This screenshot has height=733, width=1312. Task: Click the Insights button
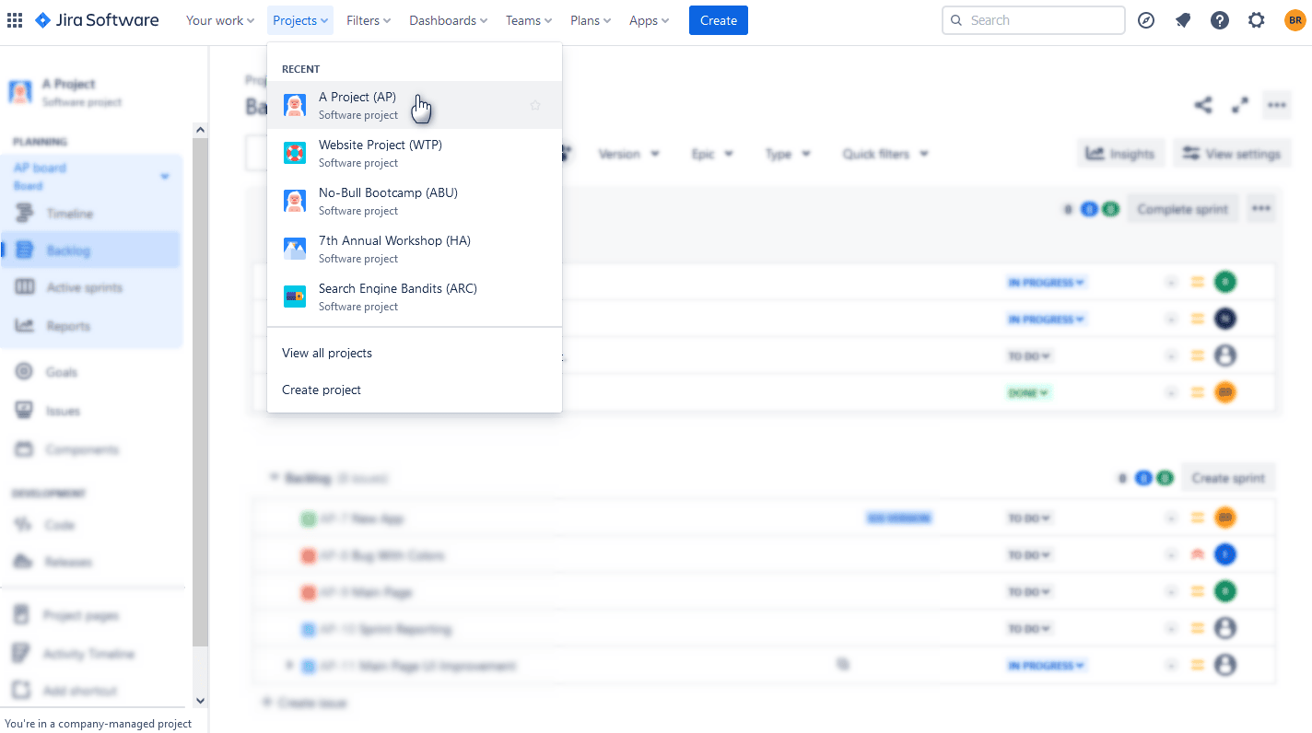pos(1120,154)
